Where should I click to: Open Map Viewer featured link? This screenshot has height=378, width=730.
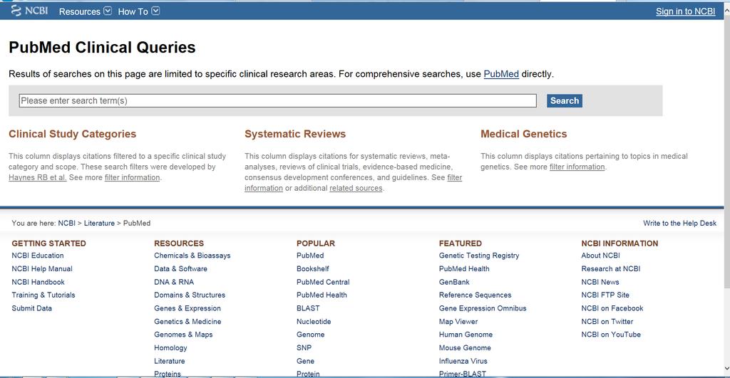pos(458,321)
